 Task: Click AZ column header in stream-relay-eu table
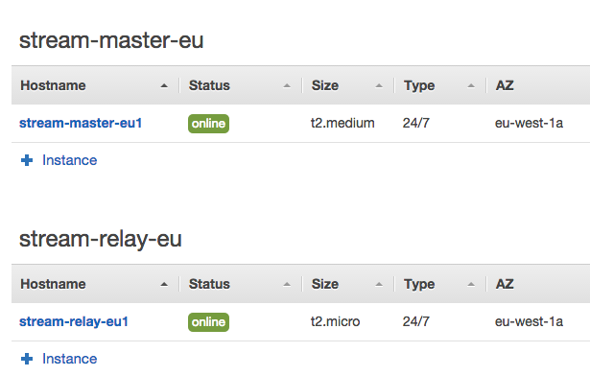[505, 284]
